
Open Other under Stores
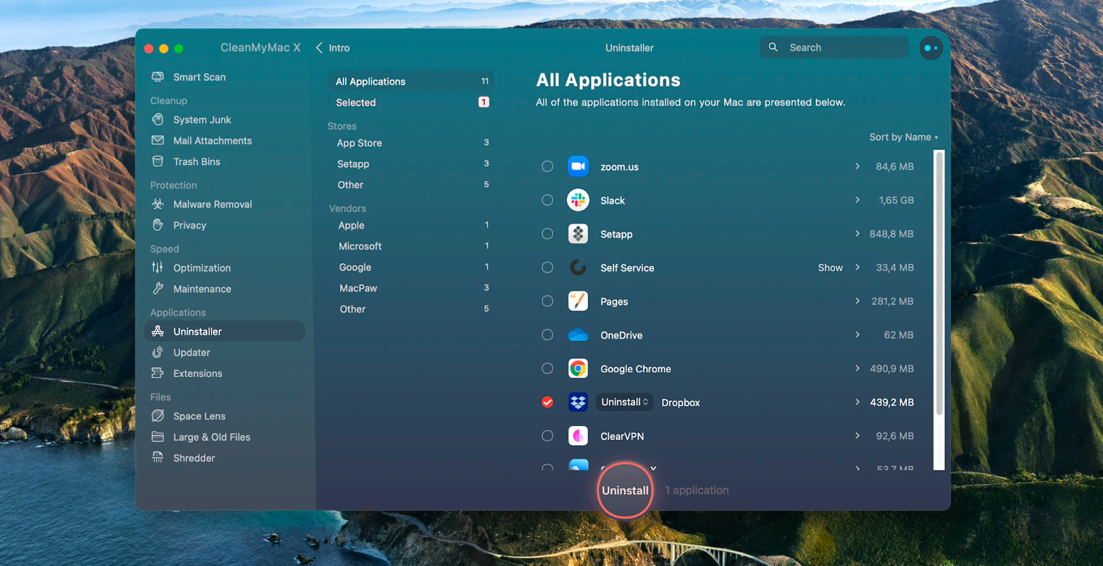[412, 185]
